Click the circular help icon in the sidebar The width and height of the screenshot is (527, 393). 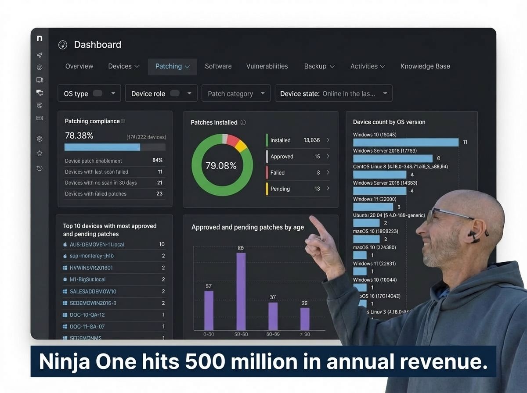(x=40, y=68)
